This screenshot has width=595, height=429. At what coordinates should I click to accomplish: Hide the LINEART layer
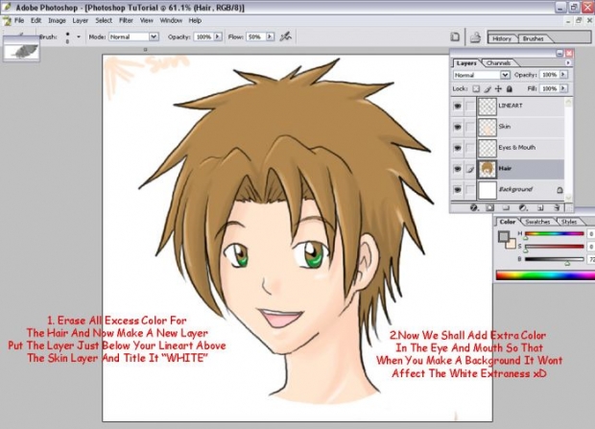pyautogui.click(x=457, y=107)
